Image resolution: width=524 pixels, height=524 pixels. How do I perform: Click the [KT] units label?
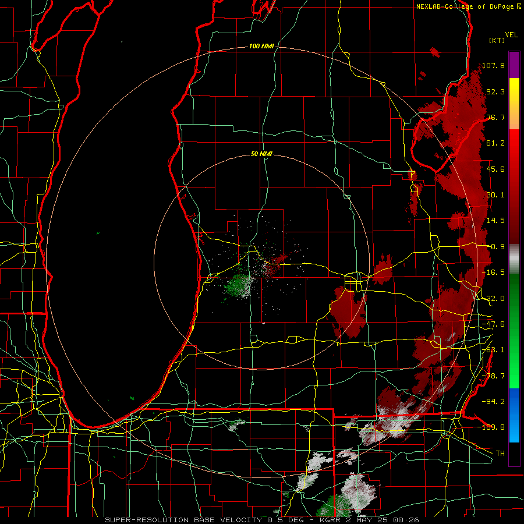[497, 40]
